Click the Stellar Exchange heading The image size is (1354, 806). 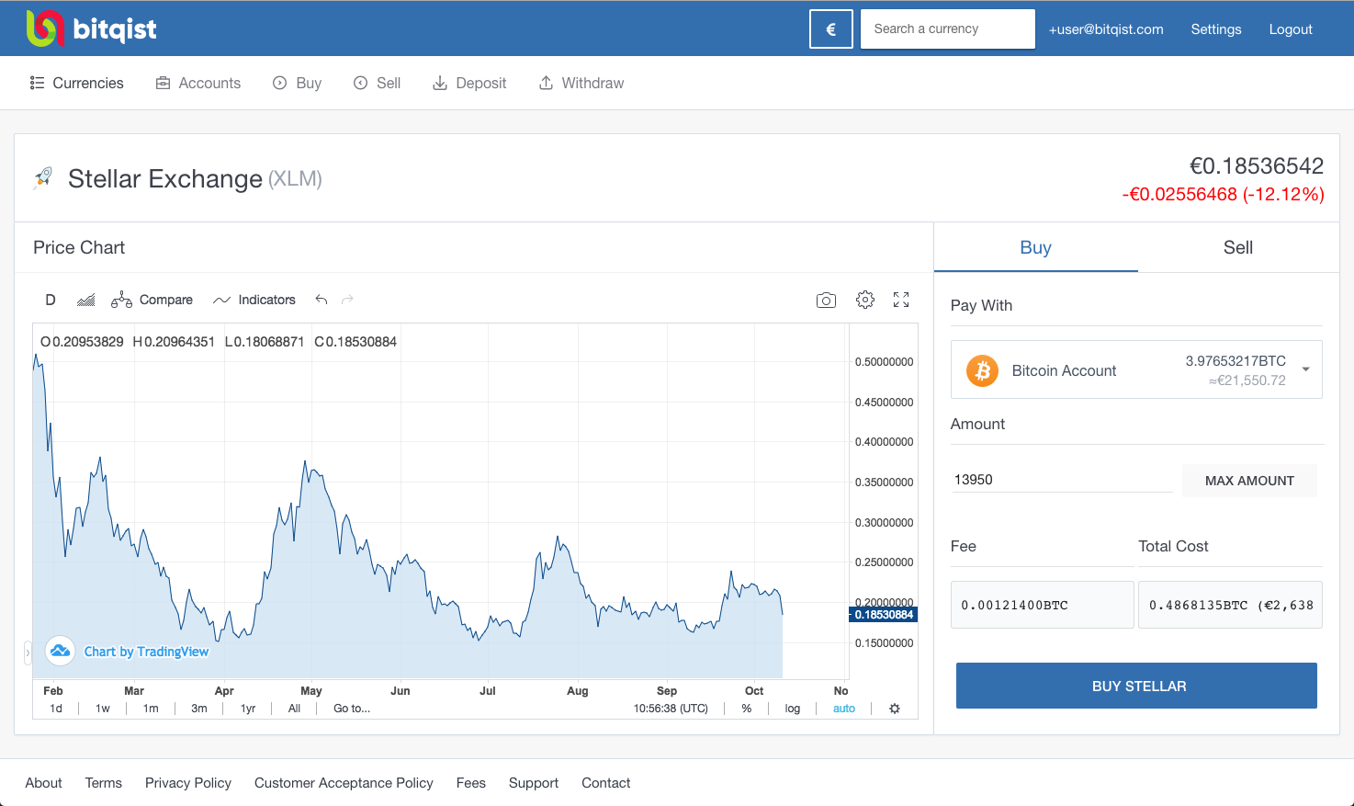165,178
